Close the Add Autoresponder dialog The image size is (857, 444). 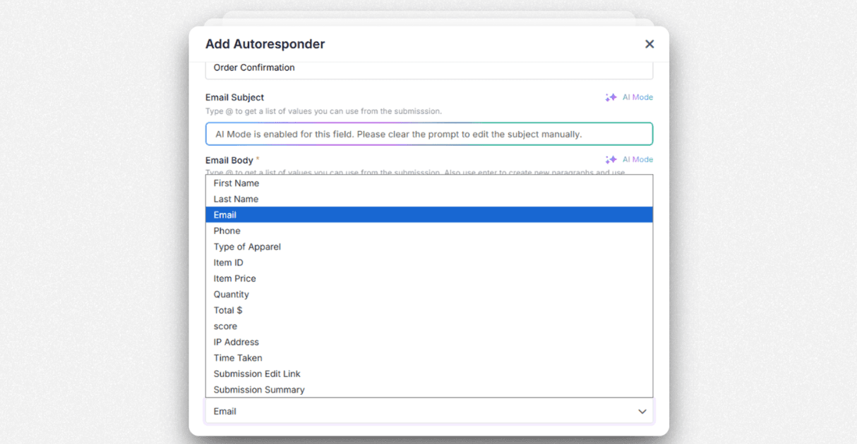tap(649, 44)
